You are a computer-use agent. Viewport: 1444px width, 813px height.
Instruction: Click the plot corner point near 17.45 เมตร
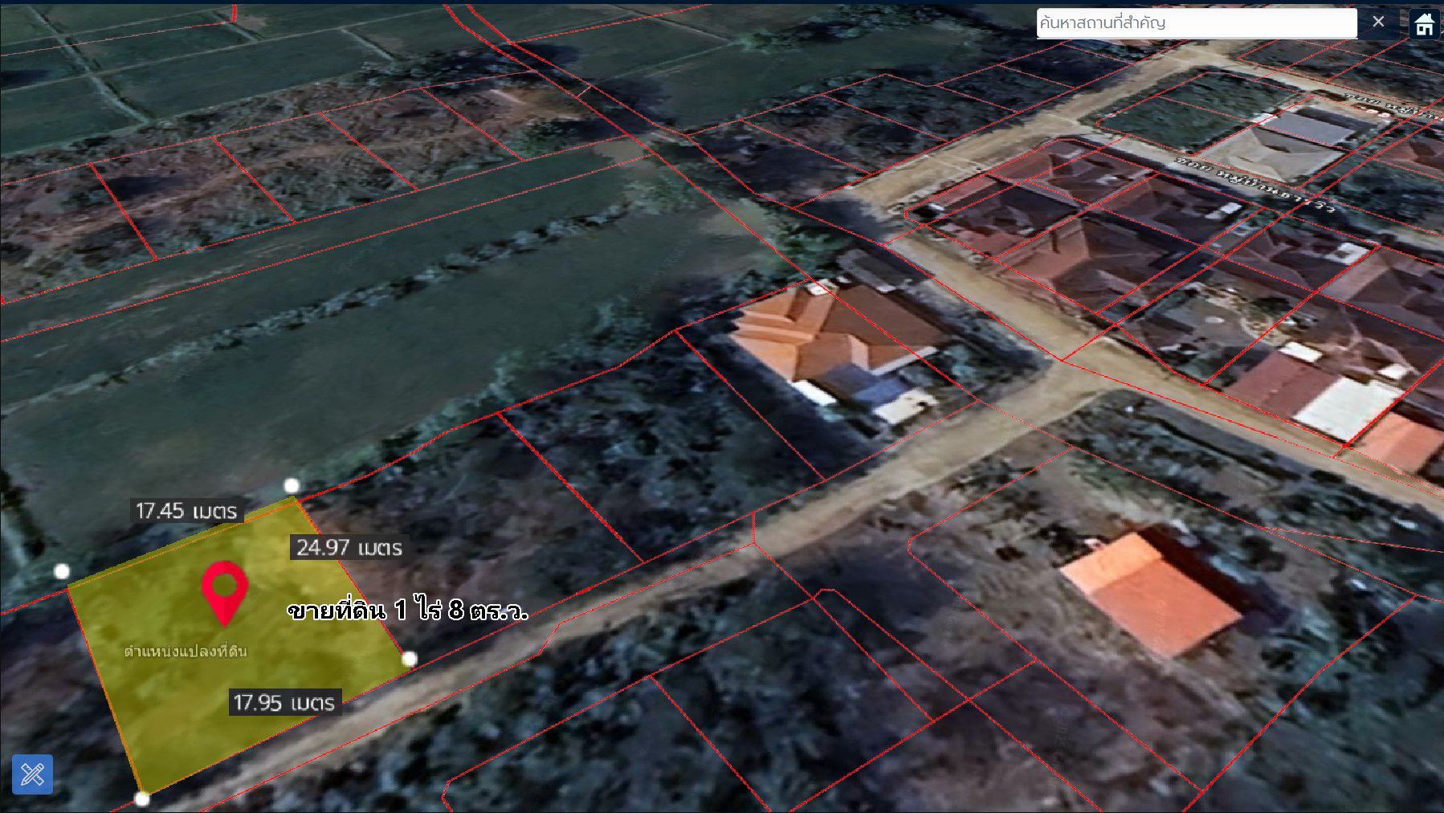click(x=292, y=485)
